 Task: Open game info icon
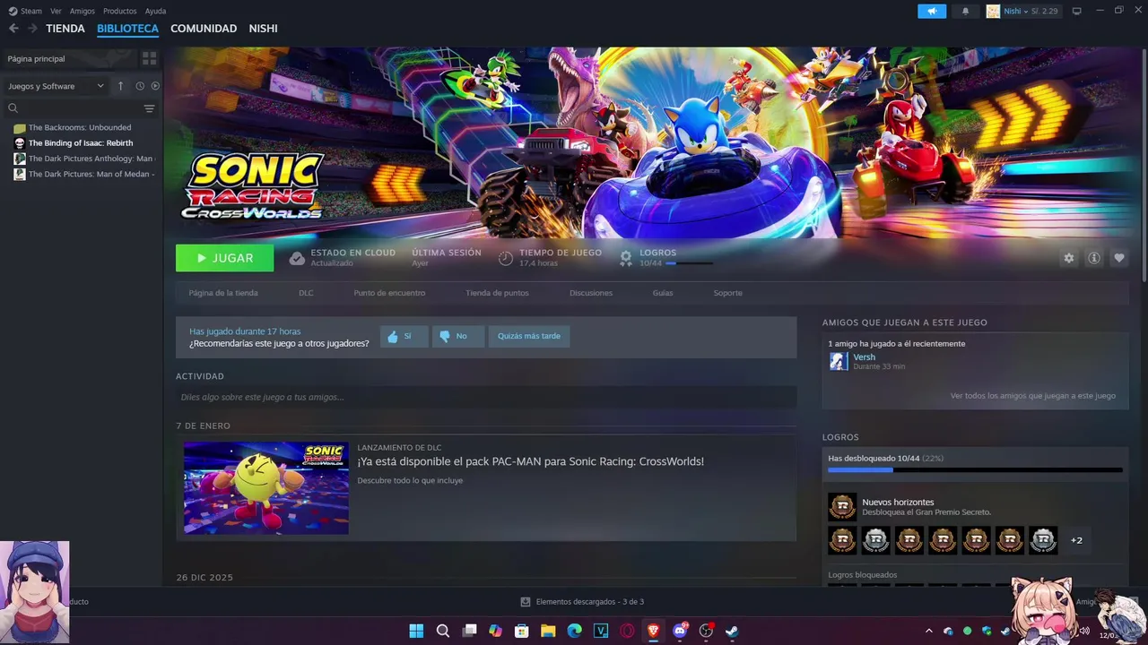pos(1094,258)
